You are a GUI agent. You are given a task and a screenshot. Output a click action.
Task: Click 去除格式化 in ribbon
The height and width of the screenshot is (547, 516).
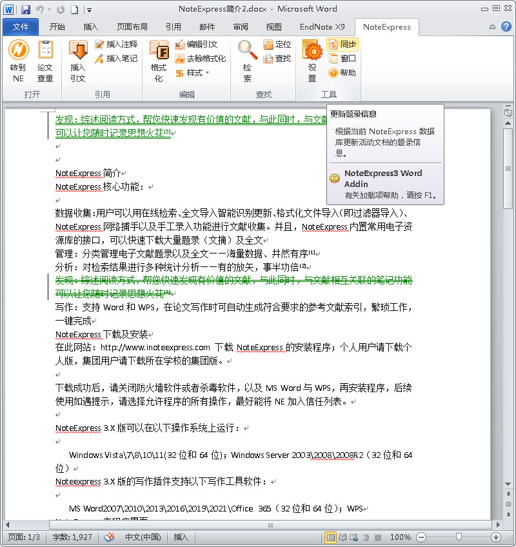(200, 58)
